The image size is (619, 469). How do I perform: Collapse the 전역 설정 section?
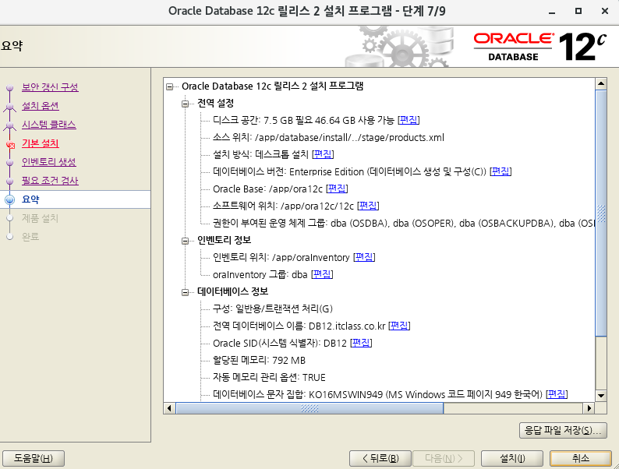[185, 104]
